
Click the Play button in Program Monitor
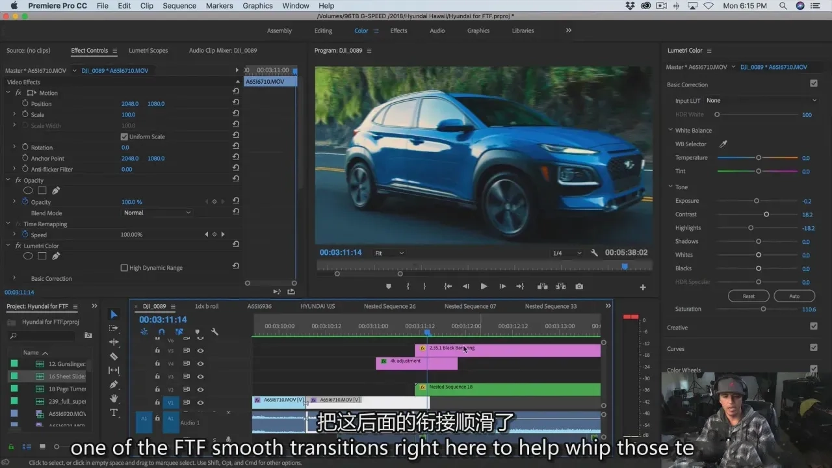click(x=484, y=287)
